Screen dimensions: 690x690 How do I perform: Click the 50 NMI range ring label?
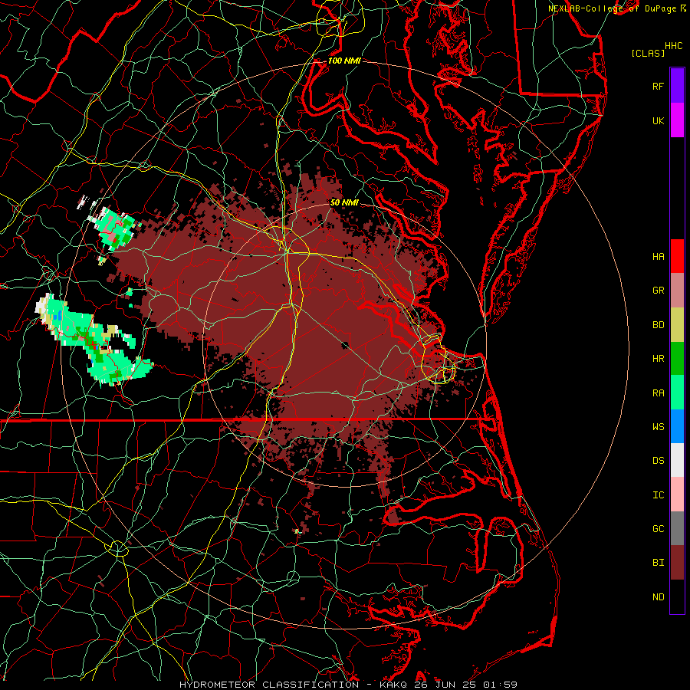(344, 202)
